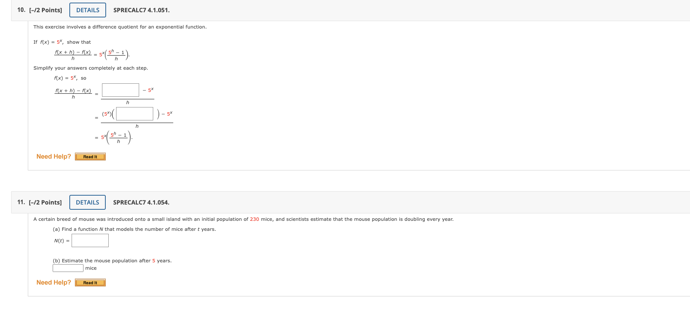Click the Need Help? text in question 11
Viewport: 690px width, 309px height.
[x=54, y=282]
